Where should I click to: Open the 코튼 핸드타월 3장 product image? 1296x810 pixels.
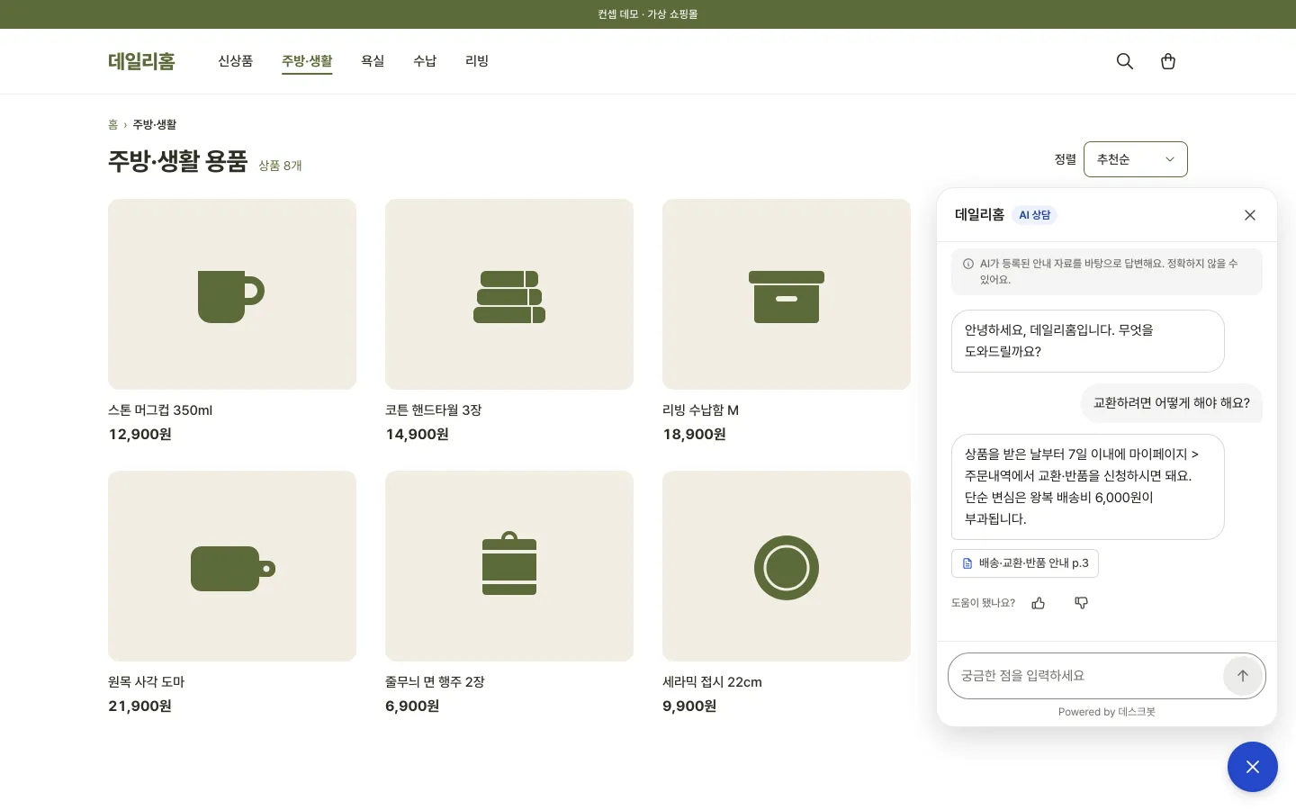tap(509, 294)
